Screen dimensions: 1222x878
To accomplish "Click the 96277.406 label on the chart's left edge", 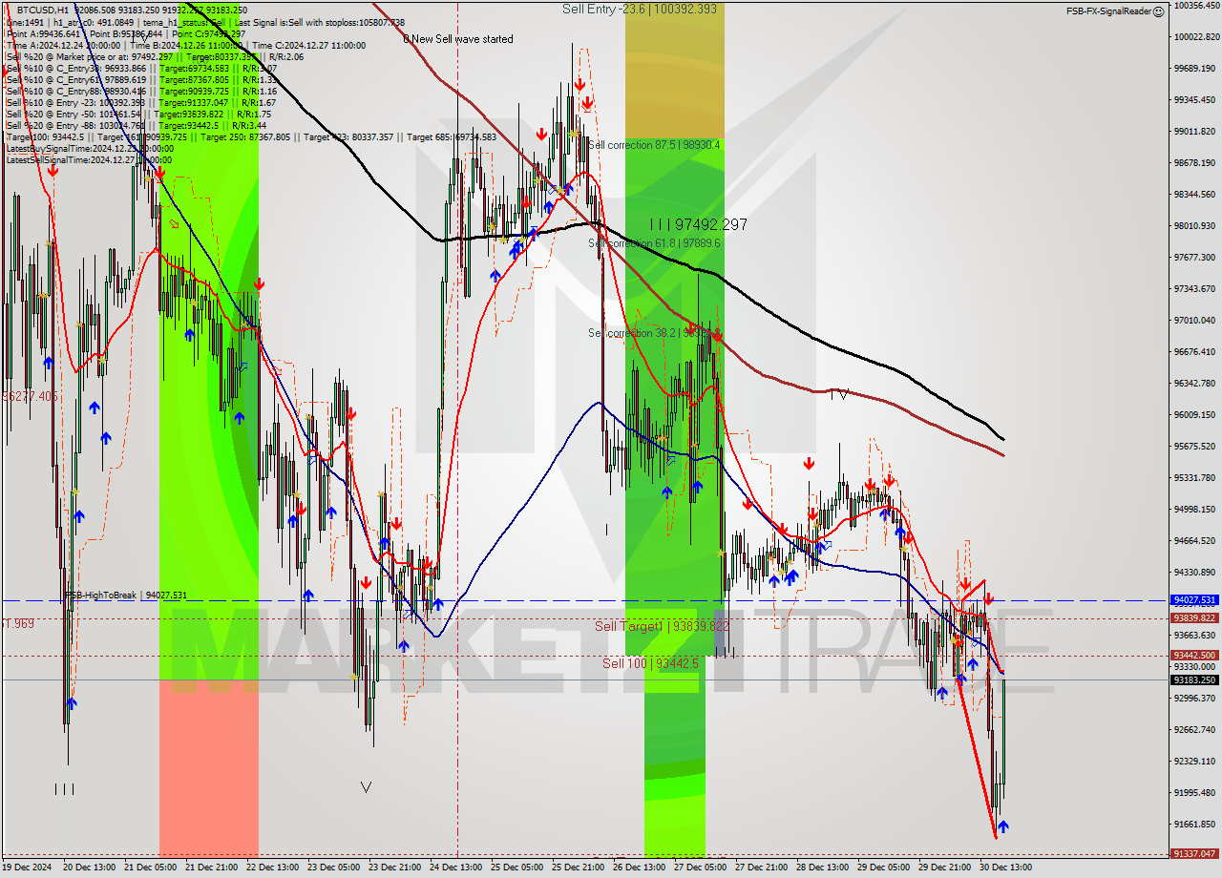I will point(30,395).
